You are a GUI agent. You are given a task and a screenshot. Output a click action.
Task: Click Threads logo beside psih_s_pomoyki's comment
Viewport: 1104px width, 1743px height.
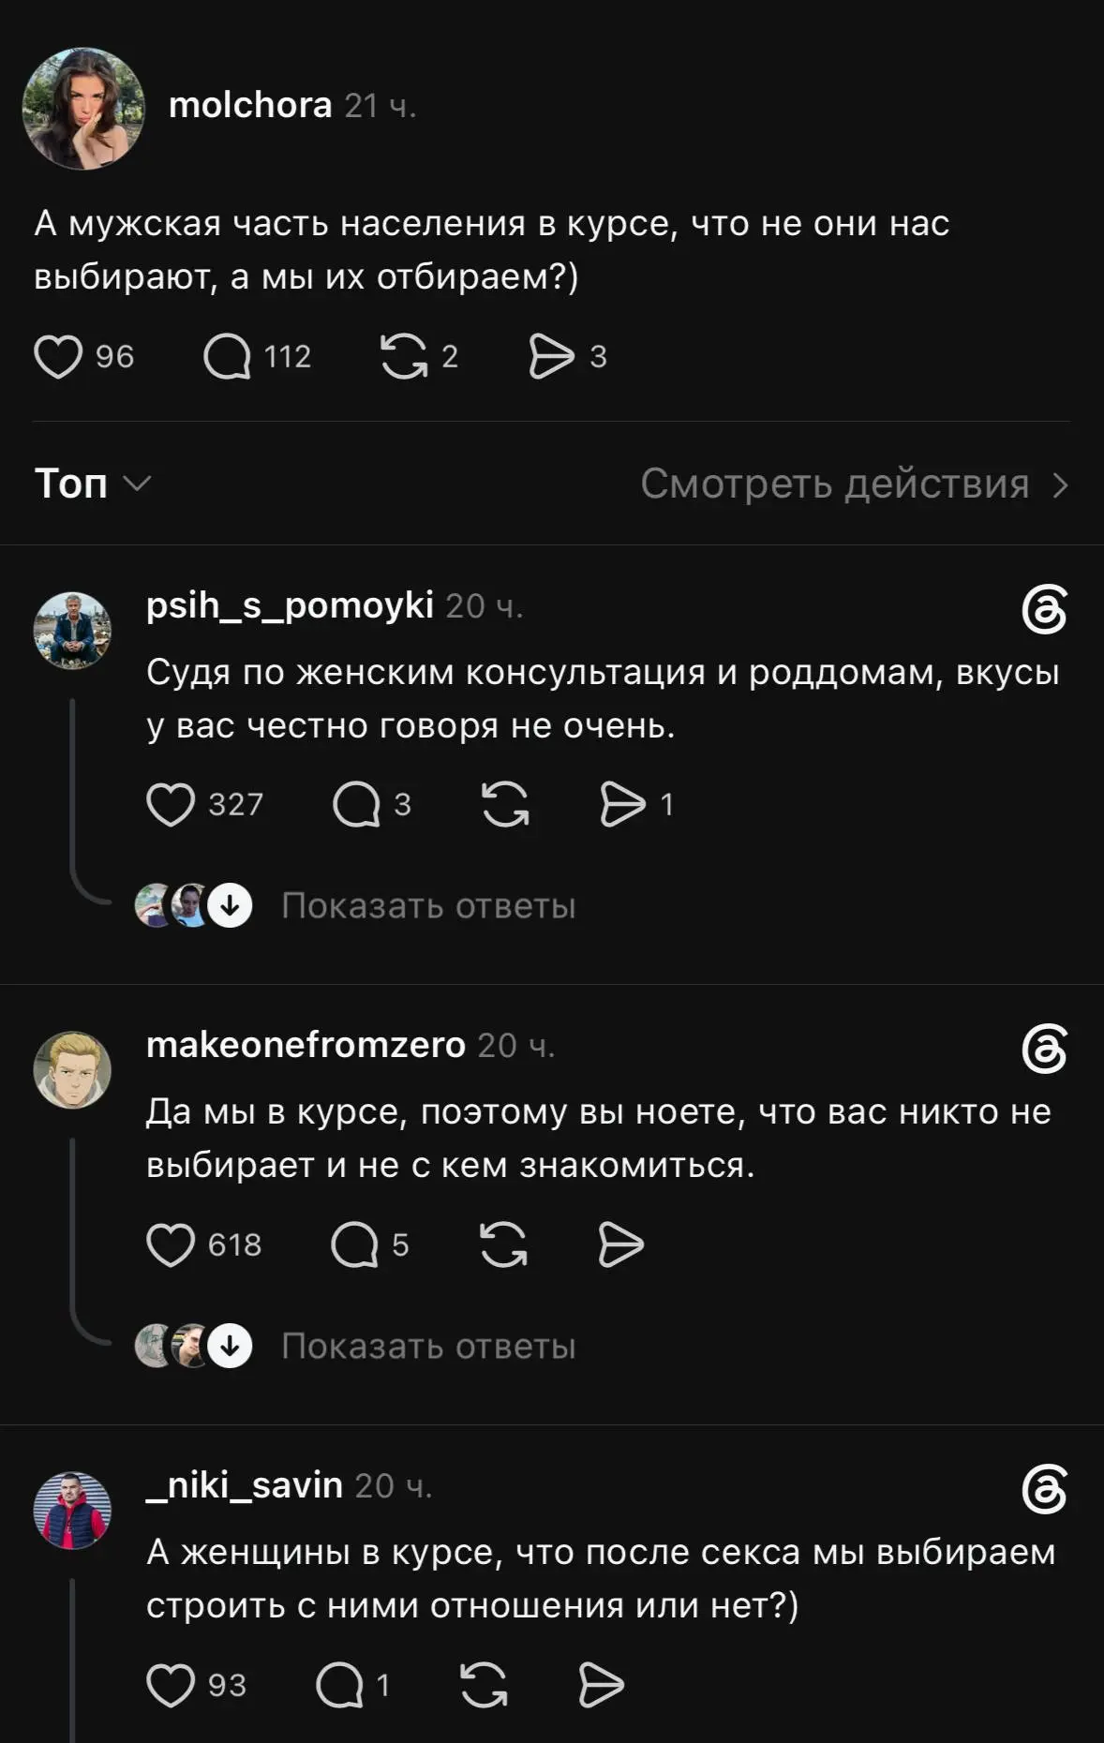coord(1044,610)
